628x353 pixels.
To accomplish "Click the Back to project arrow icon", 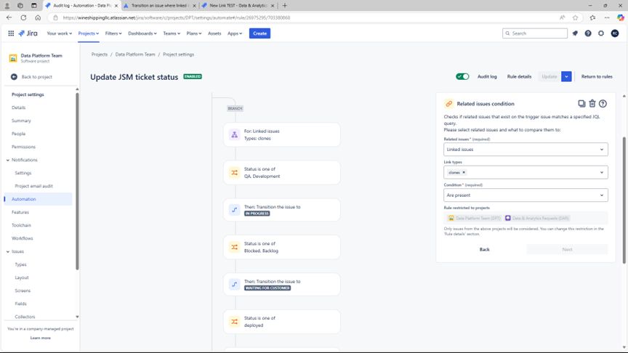I will [x=14, y=77].
